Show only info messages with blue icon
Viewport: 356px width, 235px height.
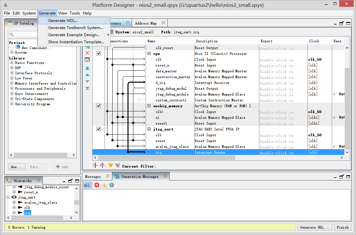112,185
